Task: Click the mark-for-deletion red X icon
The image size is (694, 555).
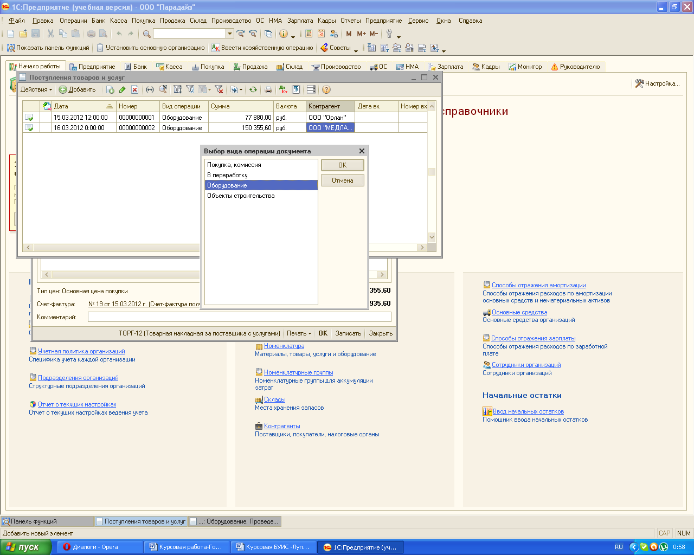Action: [x=134, y=89]
